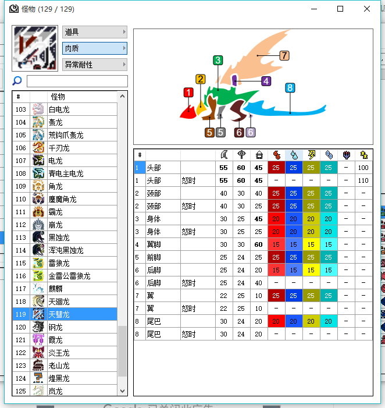Click the monster search text box
This screenshot has width=385, height=408.
pos(77,81)
